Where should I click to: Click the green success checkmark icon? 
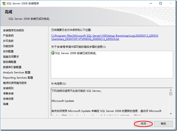[x=53, y=53]
